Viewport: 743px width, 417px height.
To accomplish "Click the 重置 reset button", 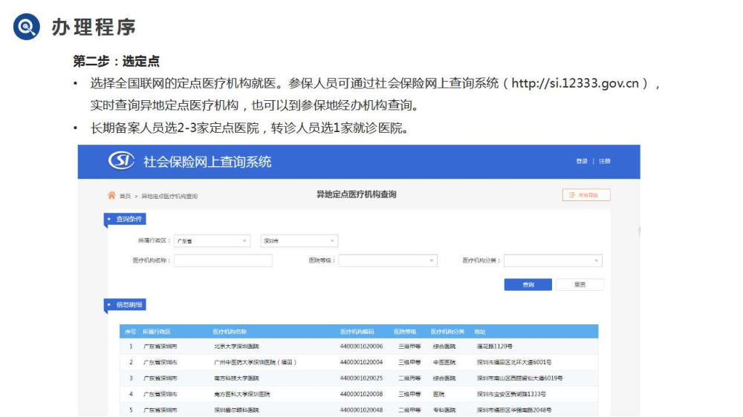I will (580, 284).
